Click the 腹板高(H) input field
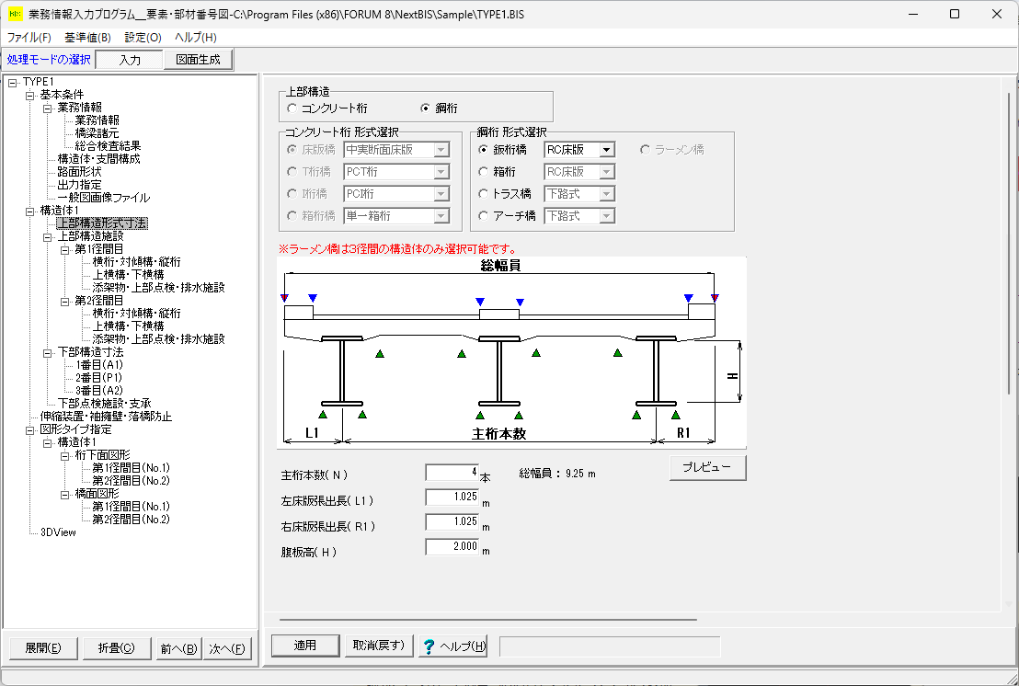The height and width of the screenshot is (686, 1019). click(452, 548)
